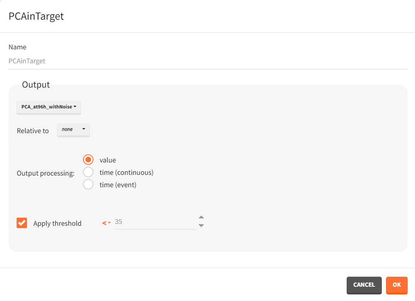Viewport: 415px width, 301px height.
Task: Open the PCA_at96h_withNoise output dropdown
Action: pyautogui.click(x=49, y=107)
